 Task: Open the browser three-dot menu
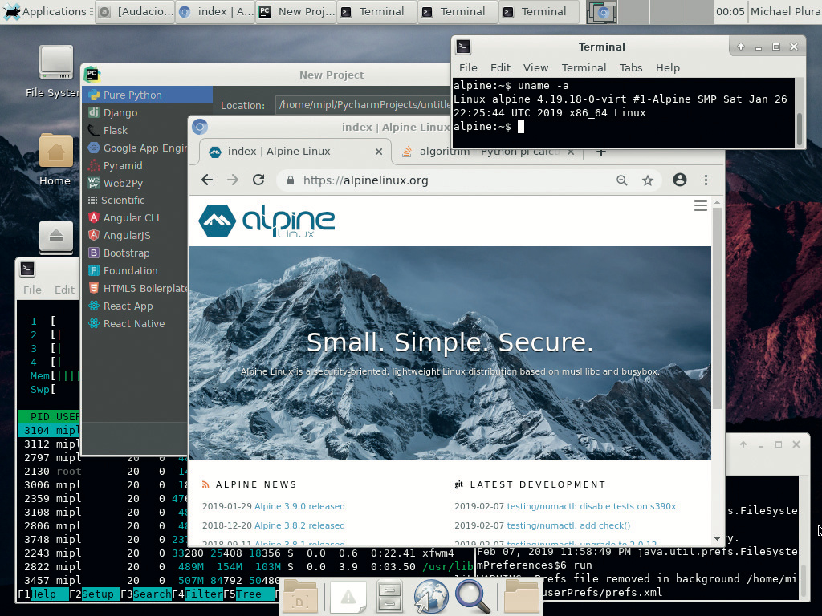coord(706,180)
